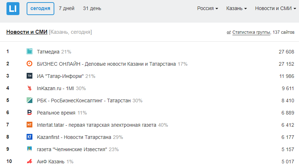
Task: Click the АиФ Казань red favicon
Action: [x=30, y=161]
